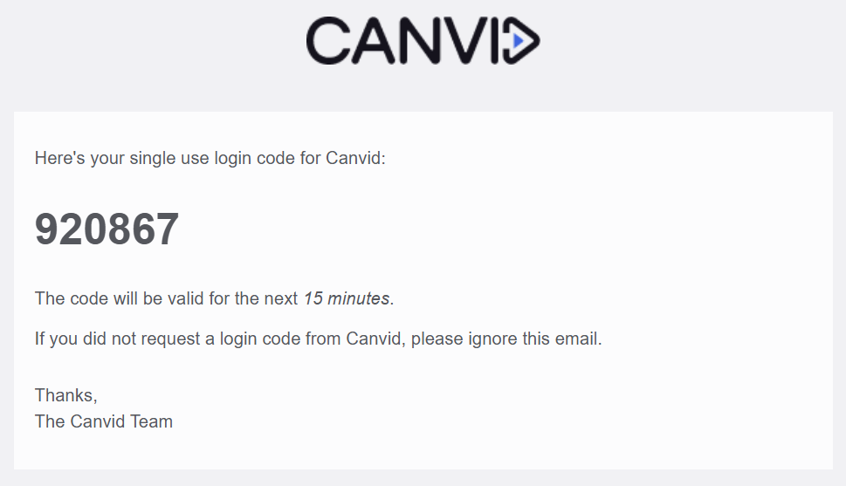The height and width of the screenshot is (486, 846).
Task: Click the digit 9 of the code
Action: click(47, 229)
